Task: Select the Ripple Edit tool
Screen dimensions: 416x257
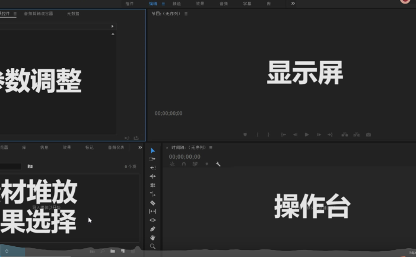Action: click(153, 176)
